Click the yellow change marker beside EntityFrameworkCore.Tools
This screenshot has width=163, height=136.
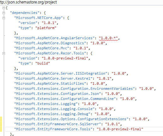(1, 129)
